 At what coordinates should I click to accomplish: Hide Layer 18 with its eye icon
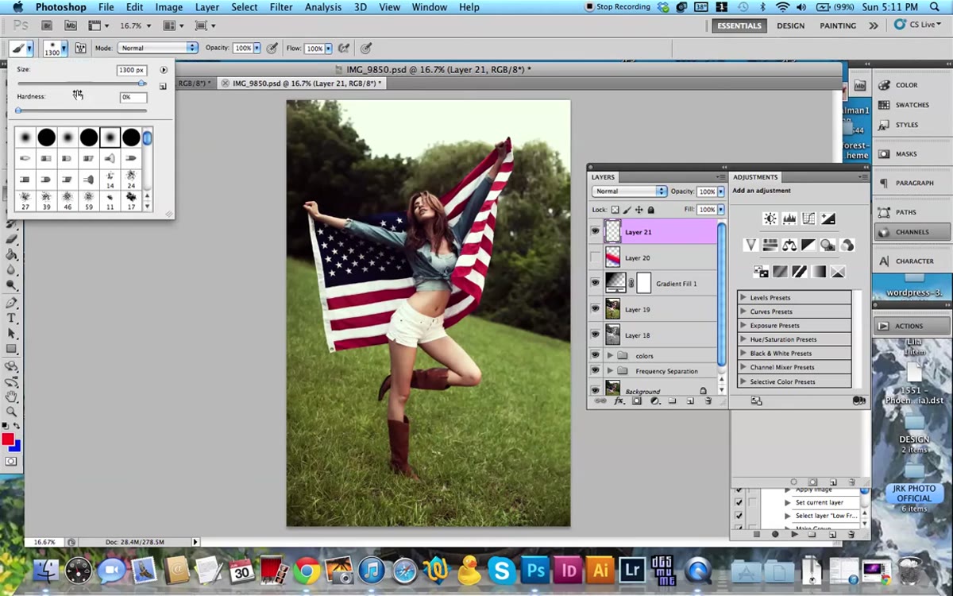point(595,335)
